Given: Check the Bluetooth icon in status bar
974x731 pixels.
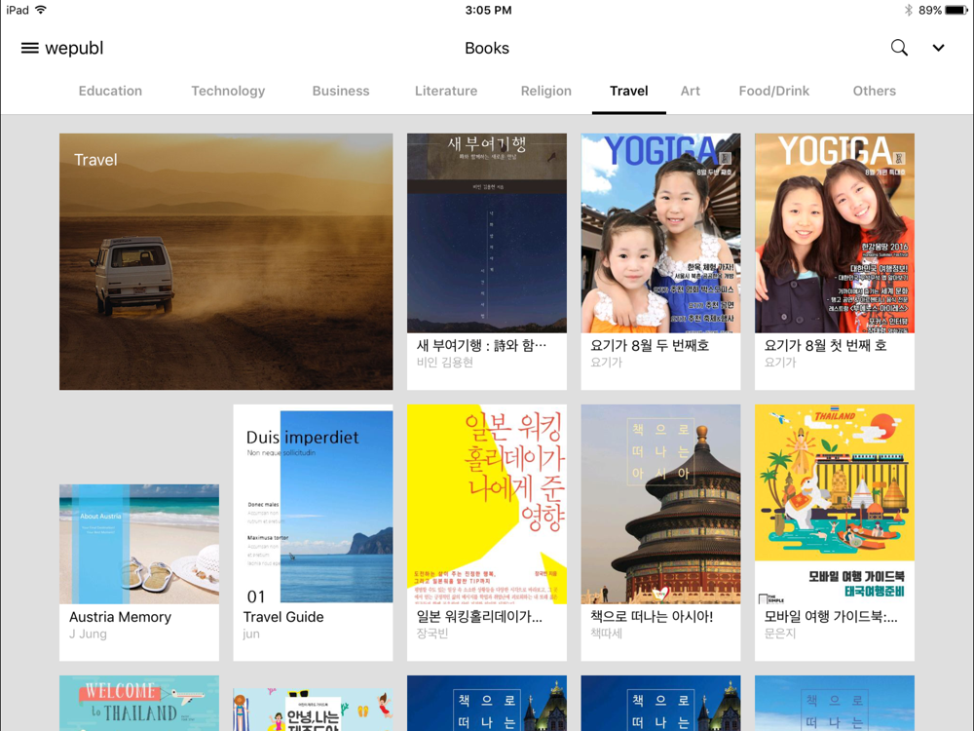Looking at the screenshot, I should [908, 10].
